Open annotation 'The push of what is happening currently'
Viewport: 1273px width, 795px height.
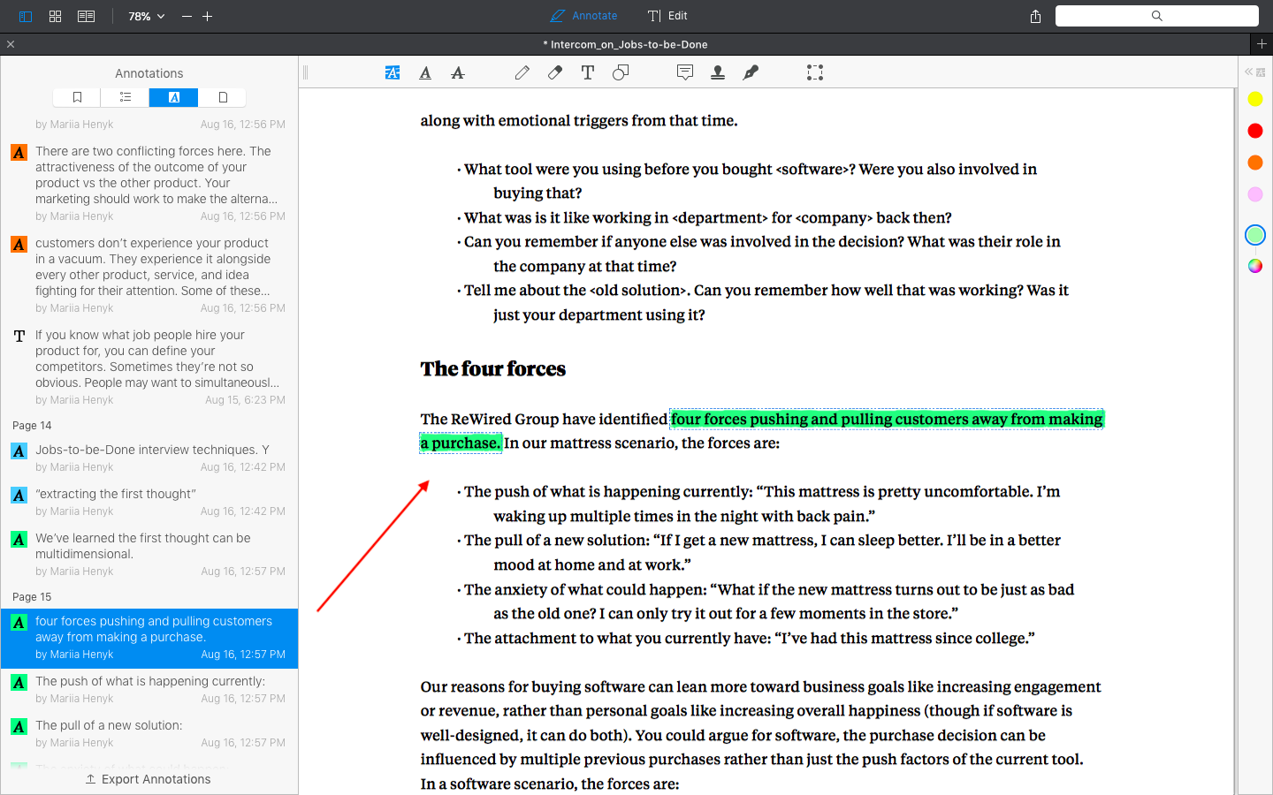pyautogui.click(x=149, y=689)
